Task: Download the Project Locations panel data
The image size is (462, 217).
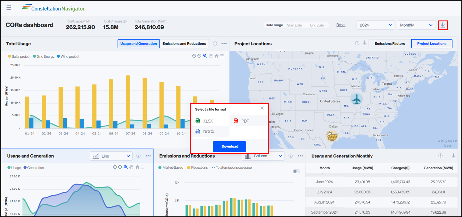Action: tap(364, 43)
